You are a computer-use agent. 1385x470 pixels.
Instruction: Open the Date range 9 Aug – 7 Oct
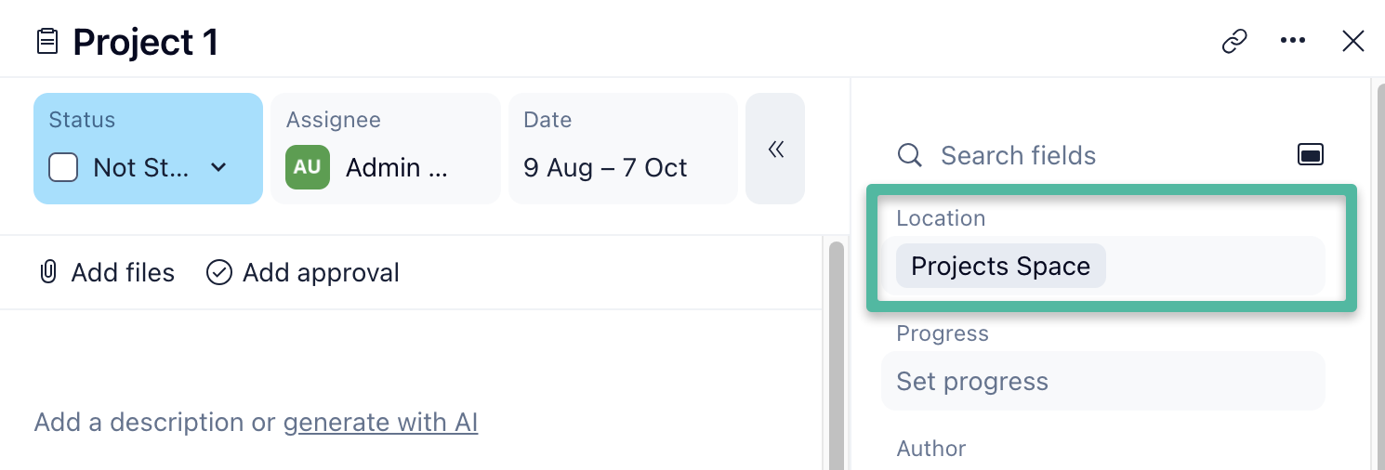(x=606, y=167)
